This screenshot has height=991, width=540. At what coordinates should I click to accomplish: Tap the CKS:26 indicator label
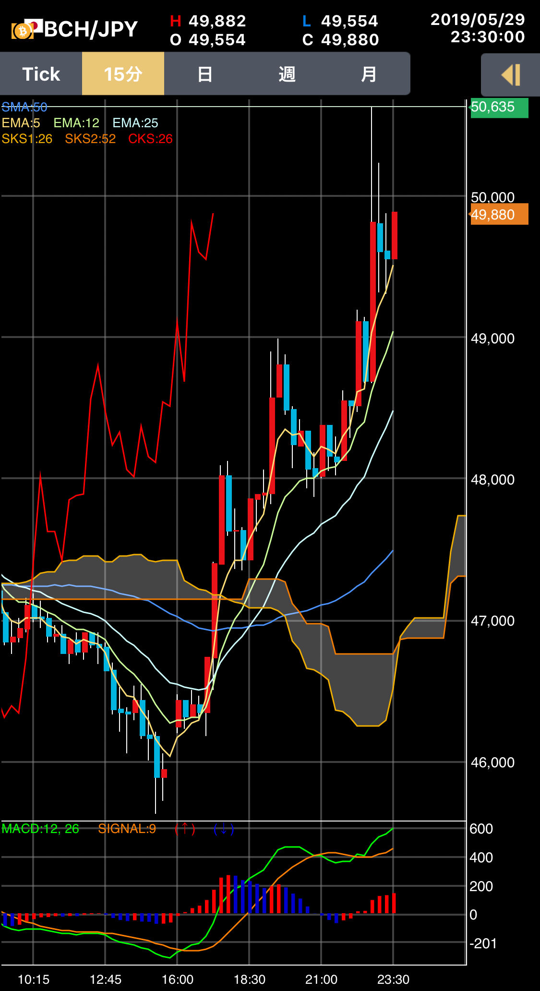(x=150, y=139)
